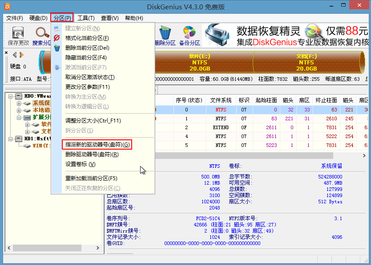The width and height of the screenshot is (371, 265).
Task: Click the 序号(状态) column header
Action: pyautogui.click(x=190, y=100)
